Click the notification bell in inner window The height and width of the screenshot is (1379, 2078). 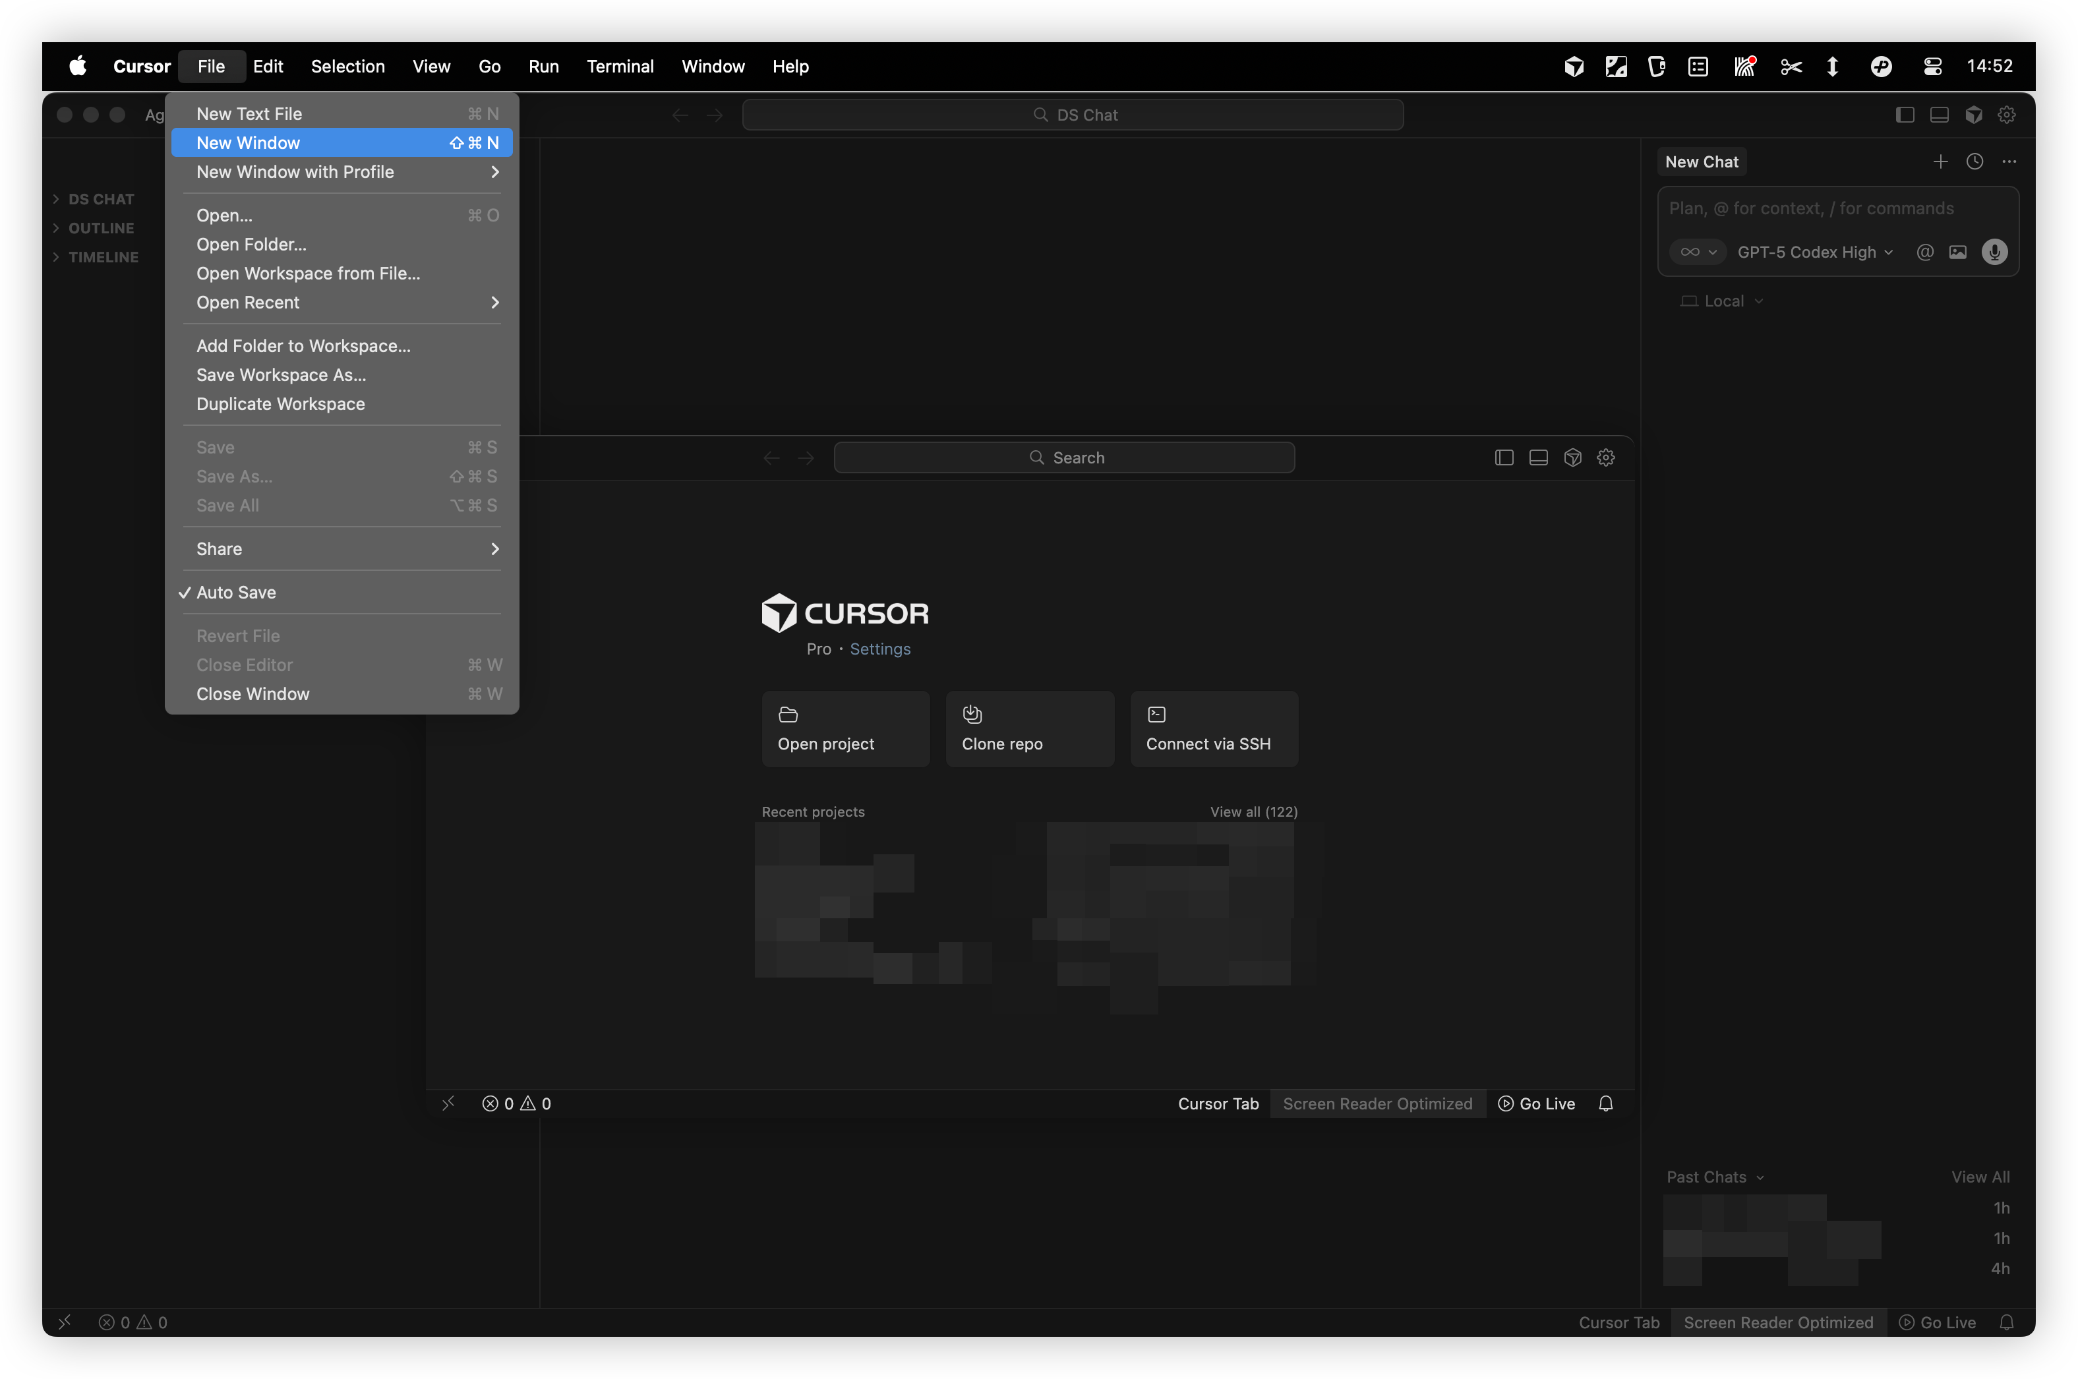click(x=1606, y=1103)
